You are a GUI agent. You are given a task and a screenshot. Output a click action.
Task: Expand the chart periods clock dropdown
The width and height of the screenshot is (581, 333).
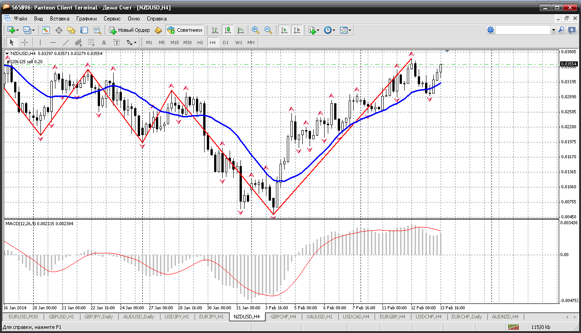[334, 30]
